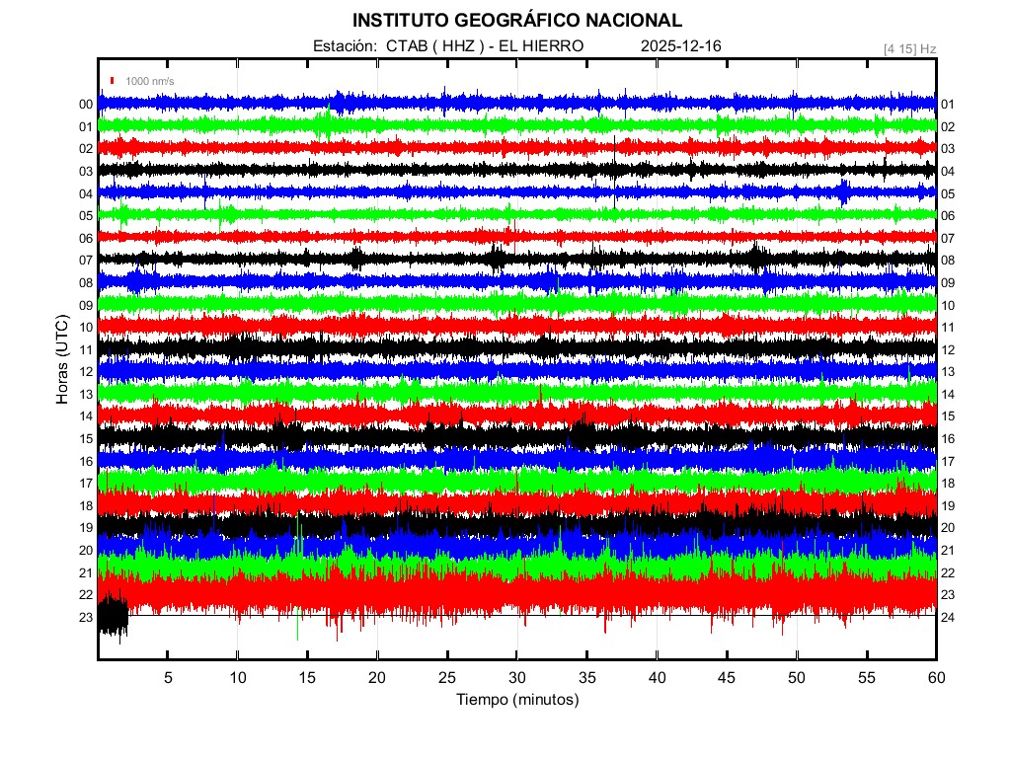Click the 24 label on right axis
Screen dimensions: 1011x758
pyautogui.click(x=948, y=618)
